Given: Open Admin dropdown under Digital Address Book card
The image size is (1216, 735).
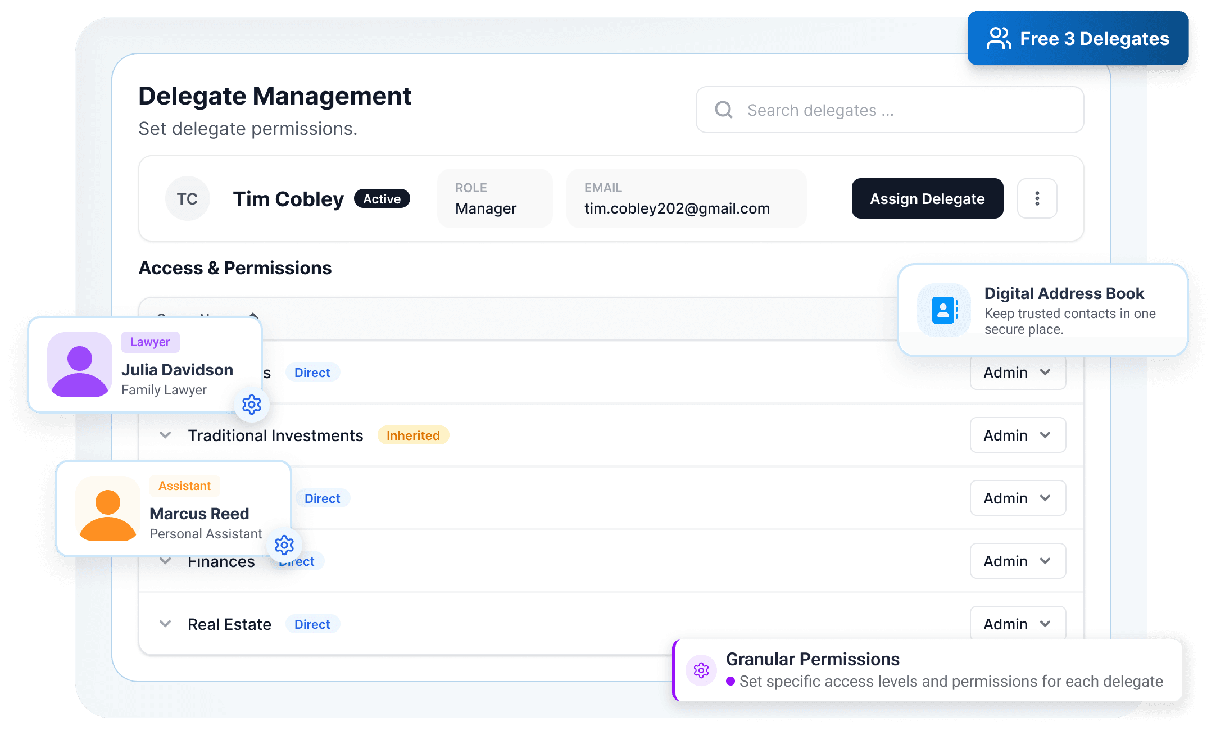Looking at the screenshot, I should tap(1018, 373).
